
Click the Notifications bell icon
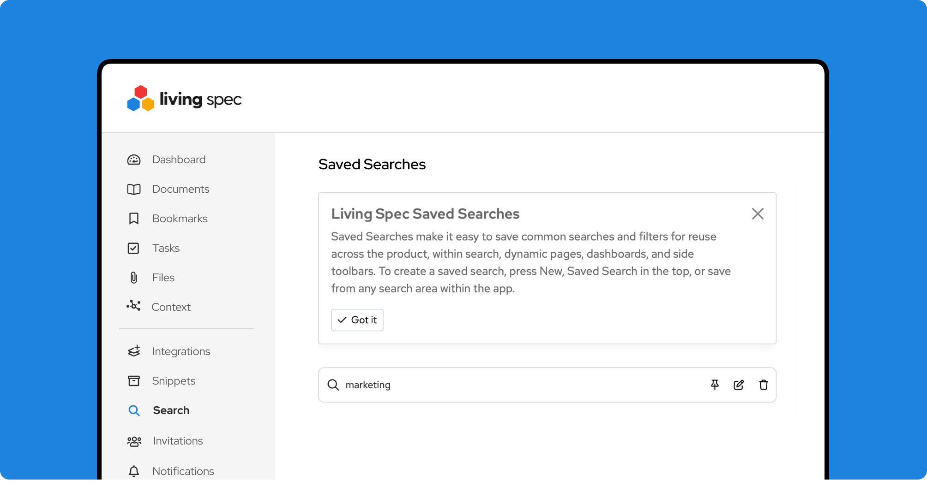134,471
